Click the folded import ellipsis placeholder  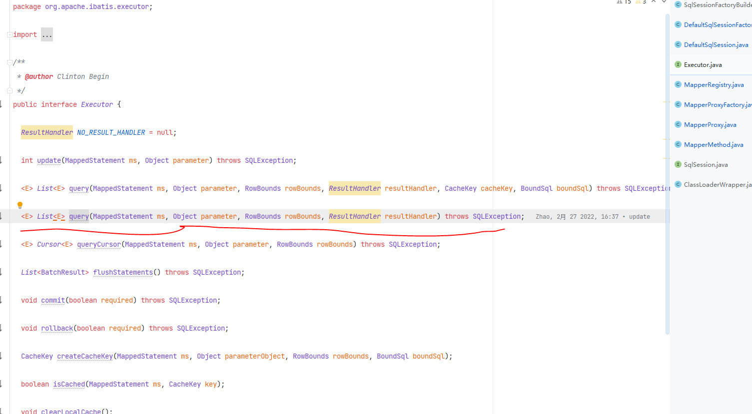pyautogui.click(x=47, y=34)
